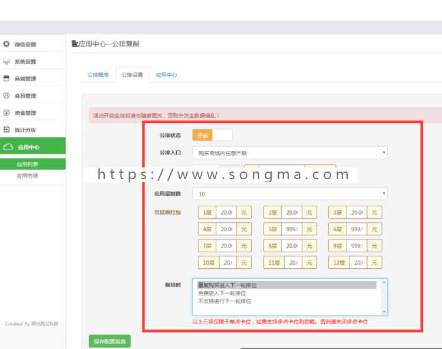The width and height of the screenshot is (442, 349).
Task: Focus the 2层 amount input
Action: (292, 213)
